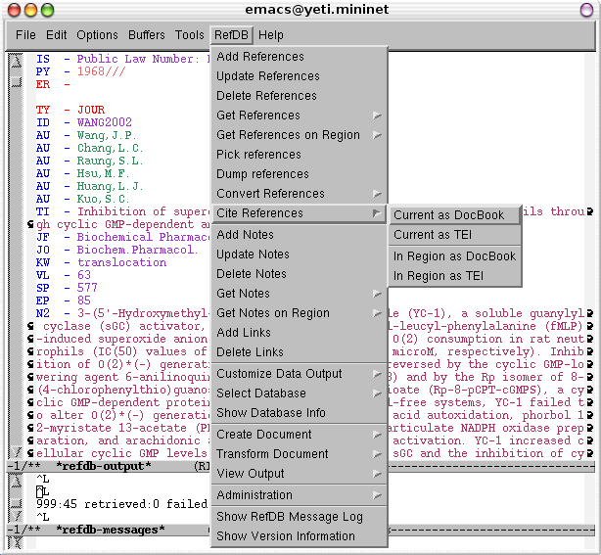Expand the Select Database submenu
The height and width of the screenshot is (555, 601).
(x=260, y=393)
